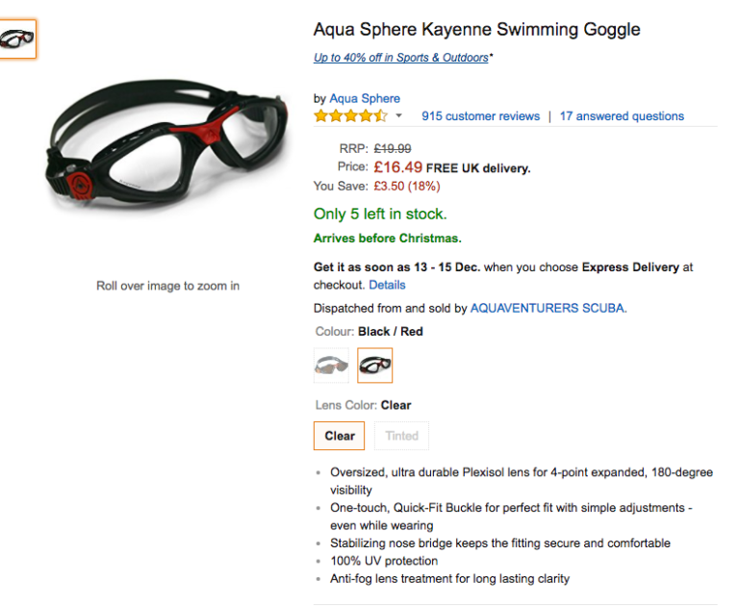
Task: Click the £16.49 price text
Action: click(397, 166)
